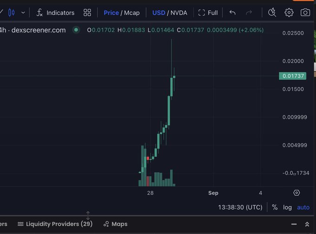Switch chart to Price mode

click(x=111, y=13)
